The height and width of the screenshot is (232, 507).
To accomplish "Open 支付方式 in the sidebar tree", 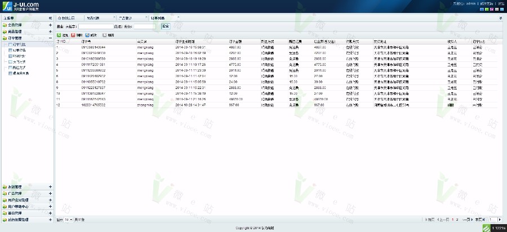I will click(19, 61).
